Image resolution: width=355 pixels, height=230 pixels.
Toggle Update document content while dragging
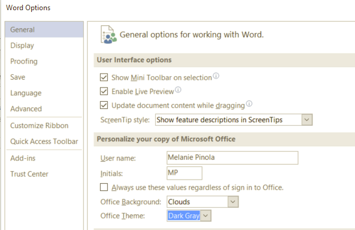click(104, 105)
